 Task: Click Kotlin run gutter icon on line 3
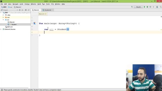[35, 23]
